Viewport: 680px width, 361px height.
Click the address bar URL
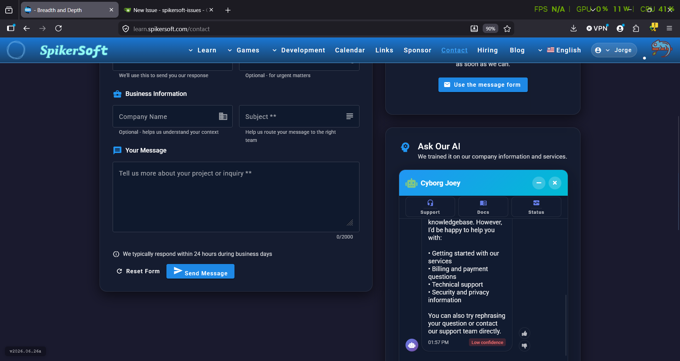tap(171, 29)
